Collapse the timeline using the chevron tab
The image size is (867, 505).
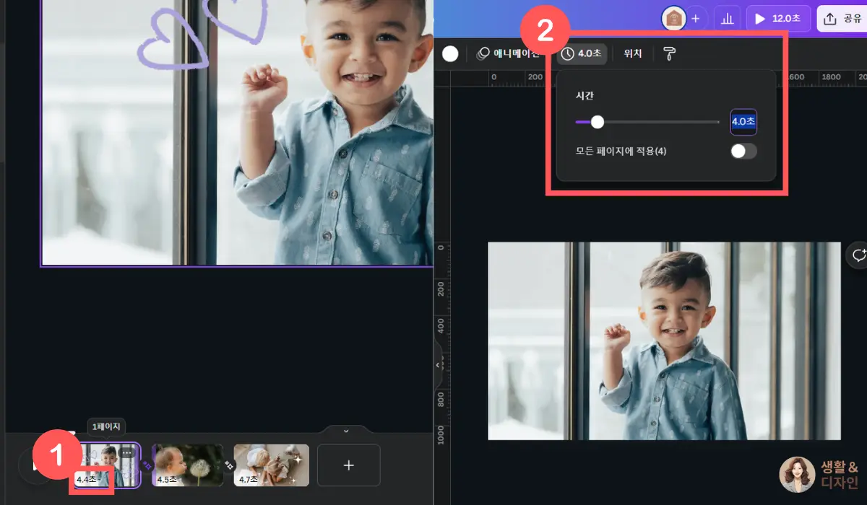(x=345, y=431)
